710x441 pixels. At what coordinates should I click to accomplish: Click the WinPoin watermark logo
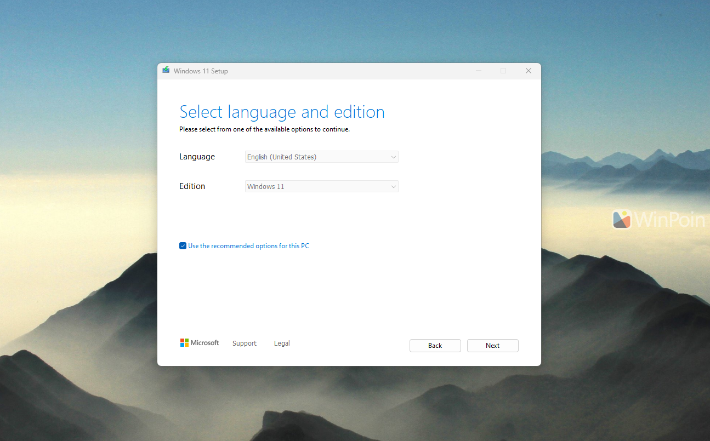623,219
